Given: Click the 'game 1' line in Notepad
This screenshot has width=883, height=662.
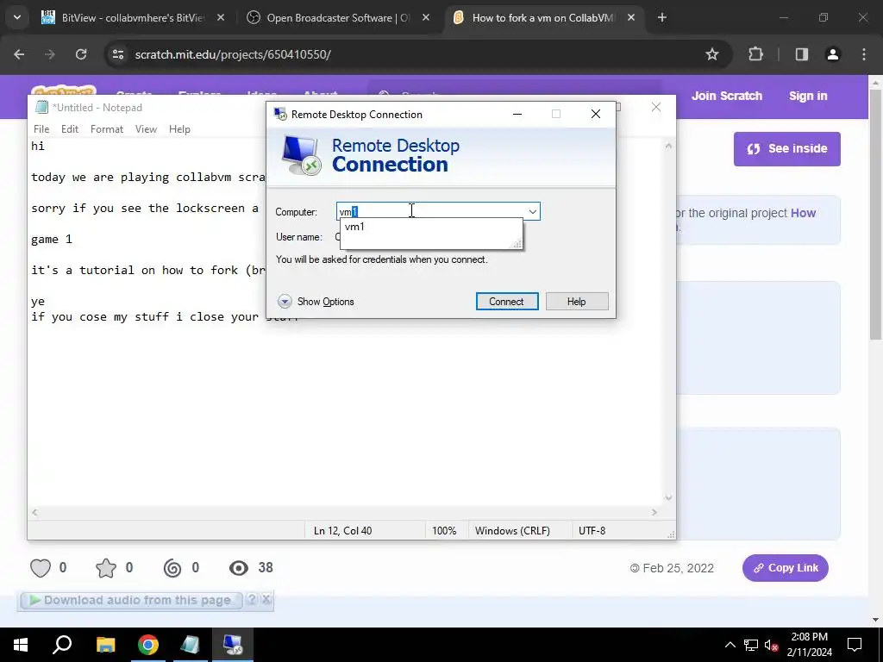Looking at the screenshot, I should 51,240.
